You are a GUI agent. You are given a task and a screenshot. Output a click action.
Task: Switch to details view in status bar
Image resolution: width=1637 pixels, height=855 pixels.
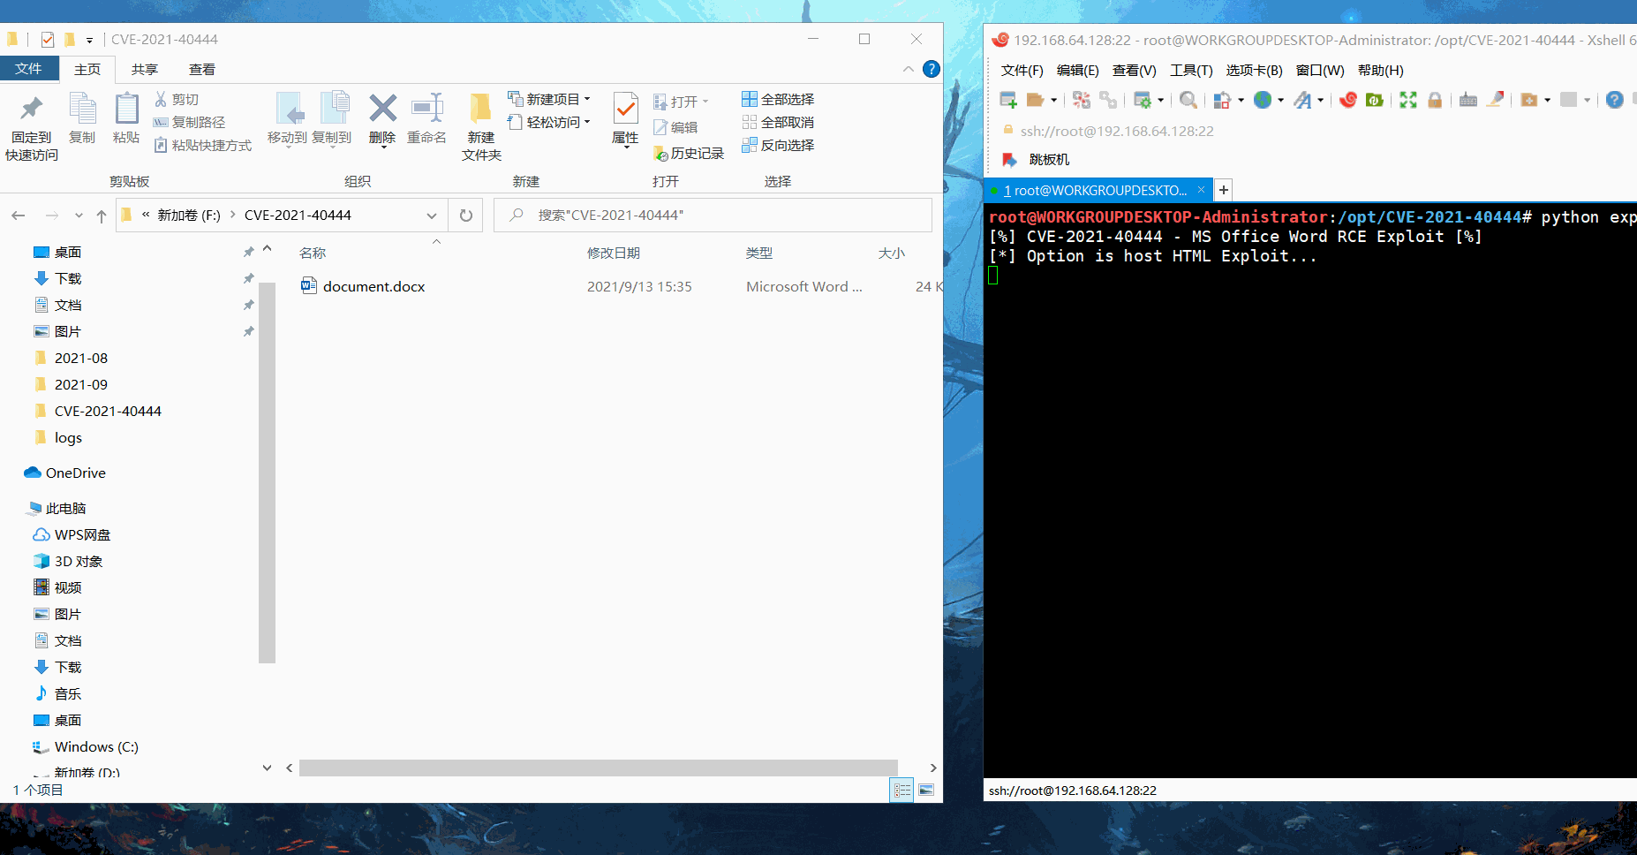[902, 790]
